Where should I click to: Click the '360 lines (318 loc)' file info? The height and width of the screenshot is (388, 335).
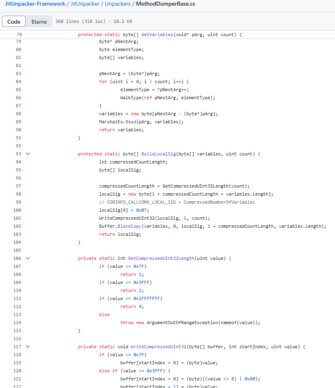[x=80, y=22]
